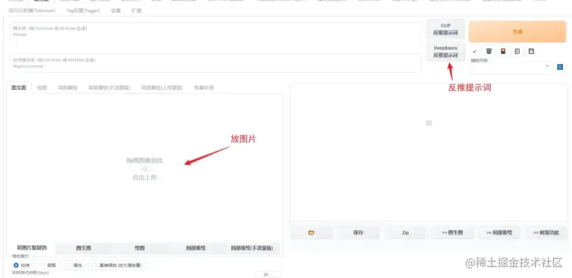Image resolution: width=572 pixels, height=278 pixels.
Task: Open the 词元分析器(Tokenizer) tab
Action: click(32, 10)
